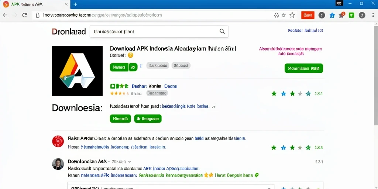Expand the chevron after description line

[213, 106]
